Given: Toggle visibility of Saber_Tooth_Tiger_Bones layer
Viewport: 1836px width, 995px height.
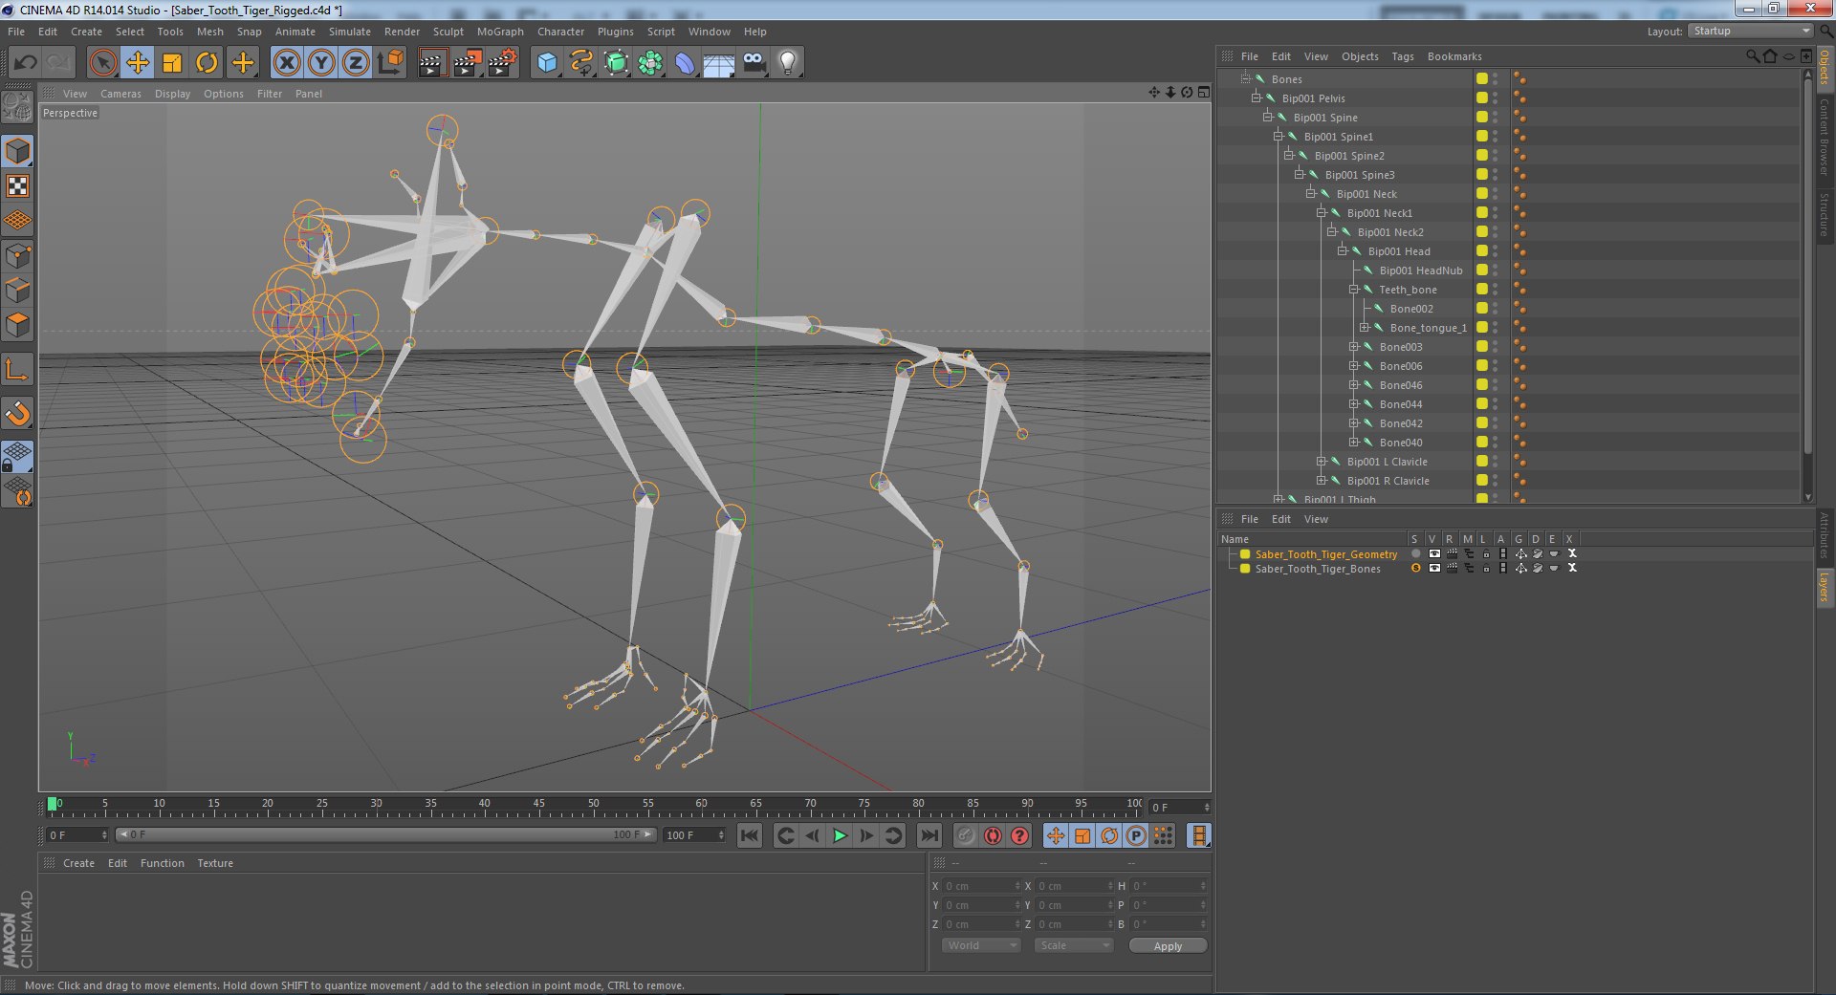Looking at the screenshot, I should (1434, 569).
